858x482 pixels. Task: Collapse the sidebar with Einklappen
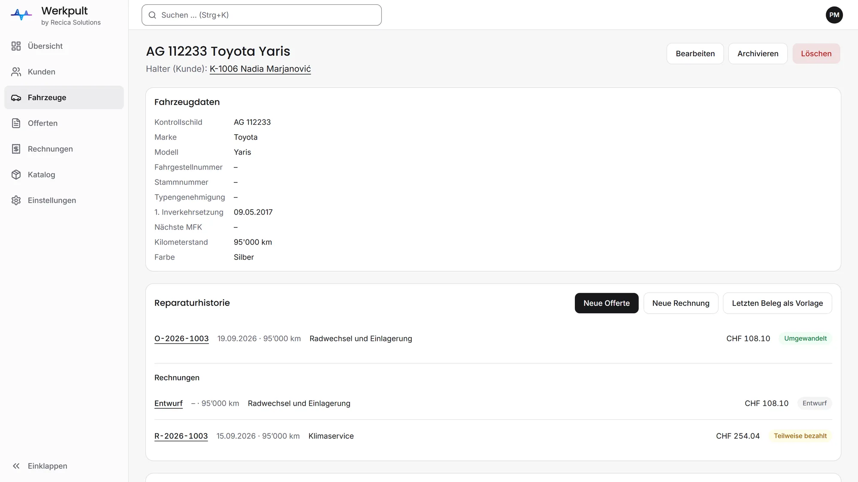point(64,466)
